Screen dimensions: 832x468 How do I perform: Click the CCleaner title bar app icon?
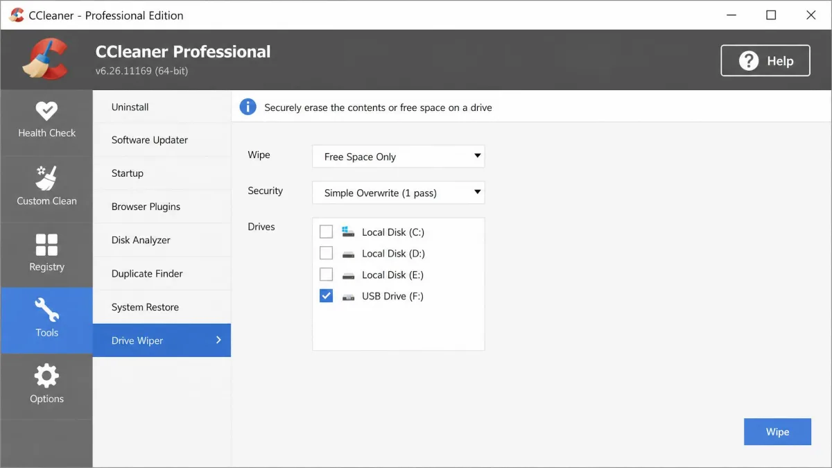[17, 15]
